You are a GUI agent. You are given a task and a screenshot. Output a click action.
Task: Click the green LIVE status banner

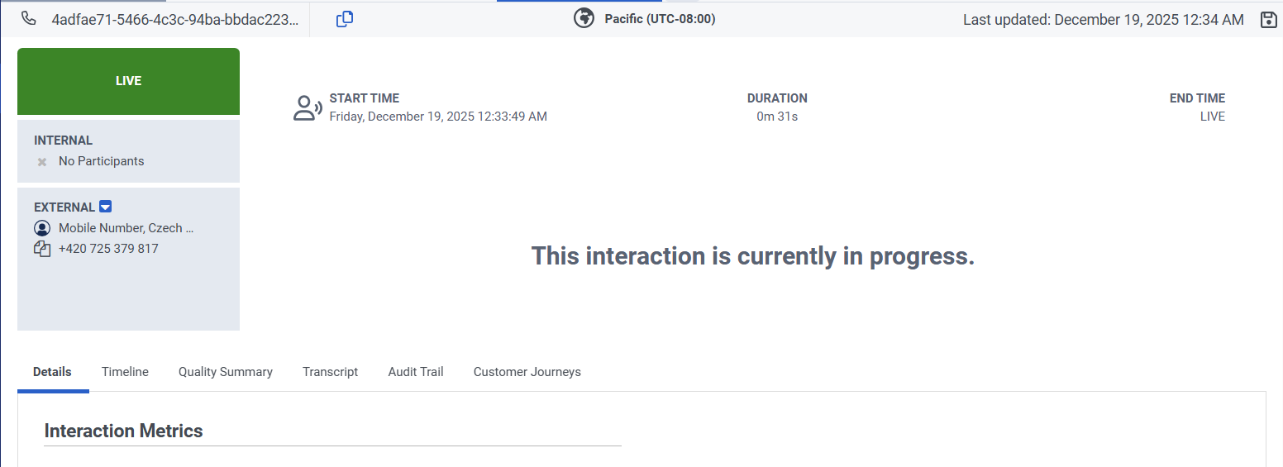(x=128, y=81)
